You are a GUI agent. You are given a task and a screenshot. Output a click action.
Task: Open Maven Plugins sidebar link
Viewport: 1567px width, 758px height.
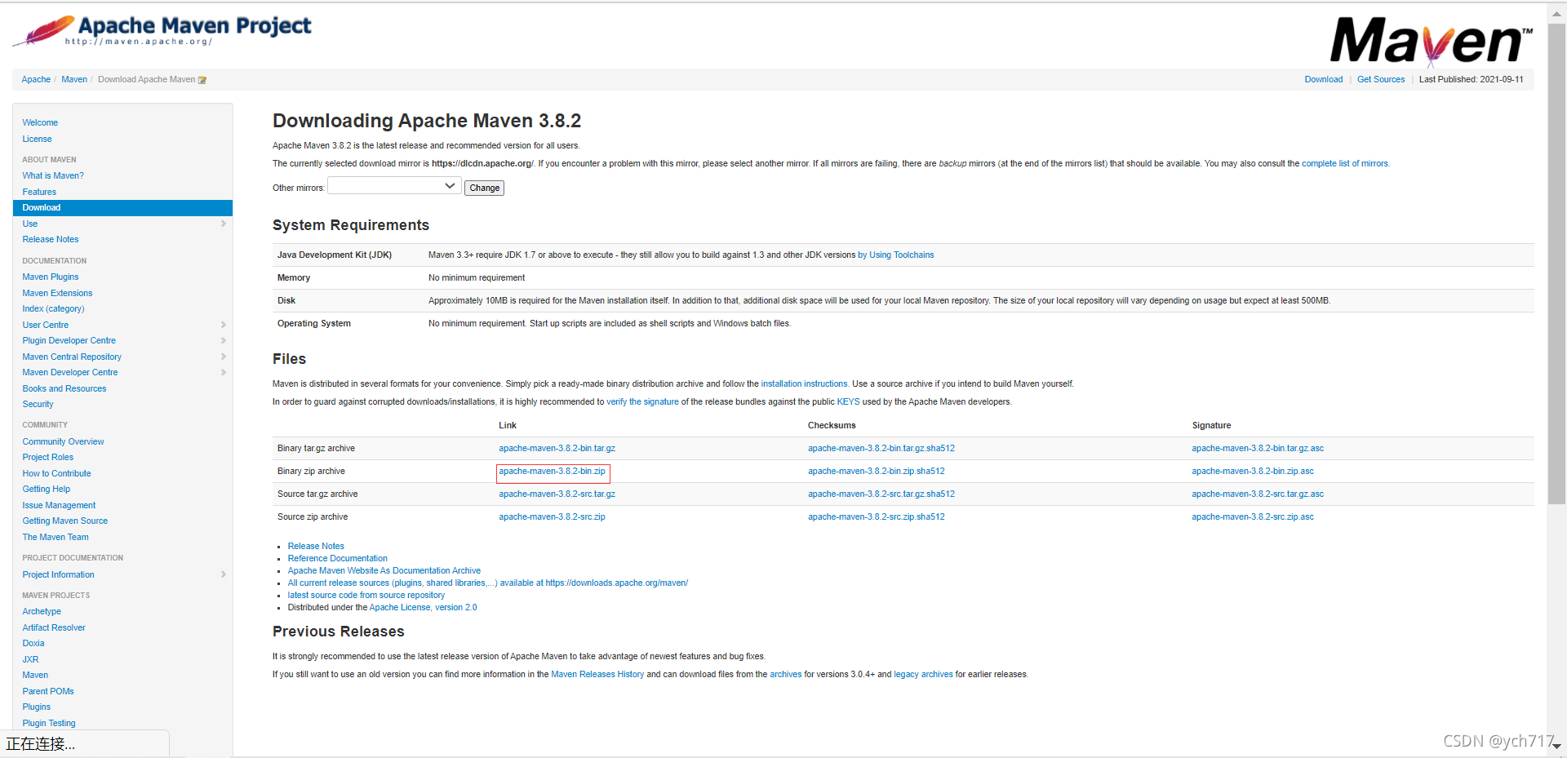tap(51, 277)
